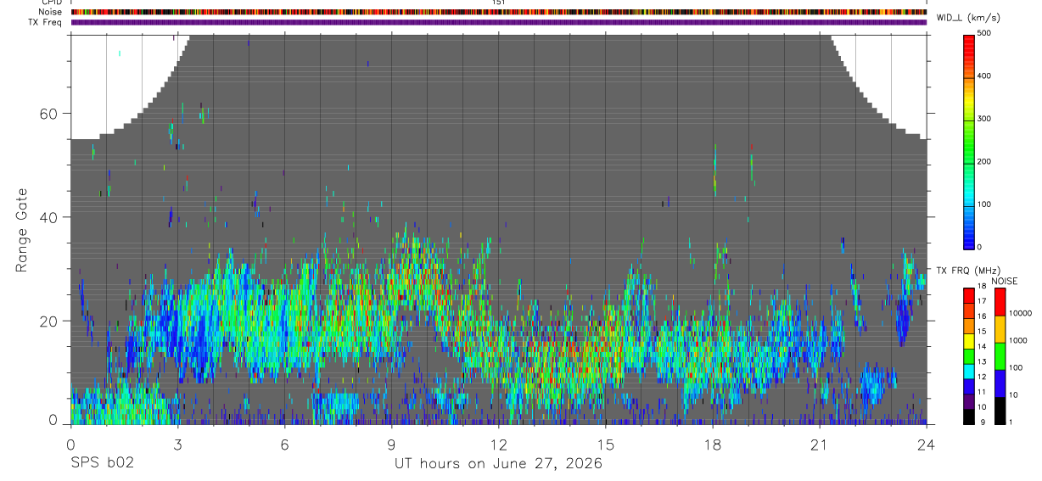
Task: Click the UT hours on June 27, 2026 title
Action: pos(498,464)
